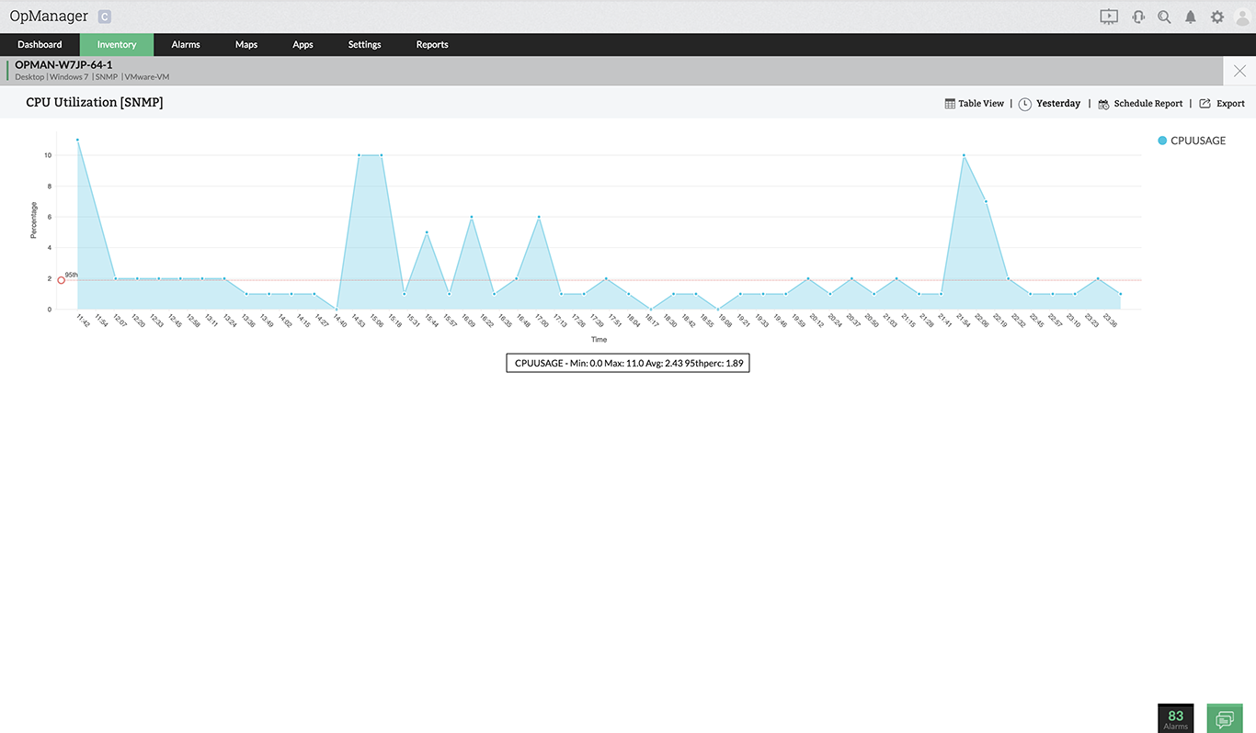Viewport: 1256px width, 733px height.
Task: Toggle the CPUUSAGE legend series
Action: pyautogui.click(x=1192, y=141)
